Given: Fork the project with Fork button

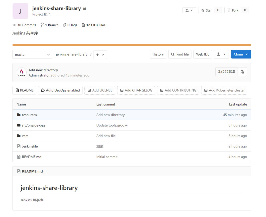Looking at the screenshot, I should pyautogui.click(x=233, y=10).
